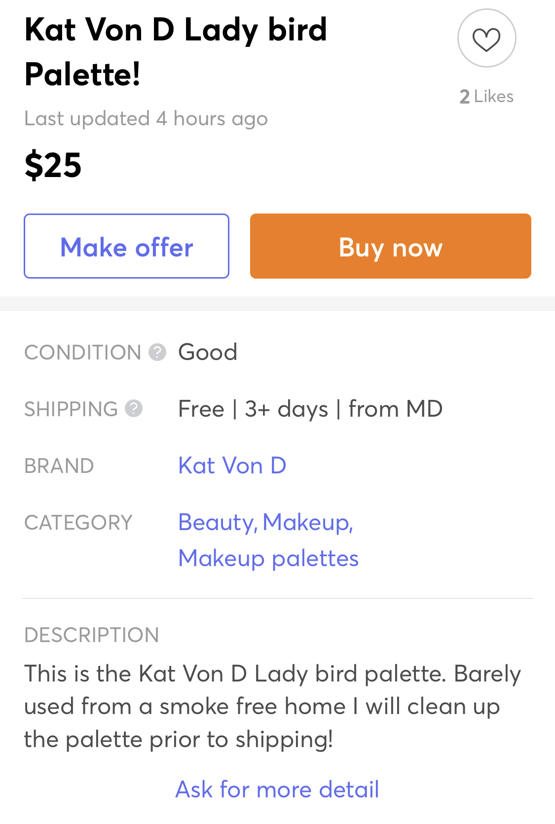The height and width of the screenshot is (824, 555).
Task: View the 2 Likes count
Action: [x=486, y=96]
